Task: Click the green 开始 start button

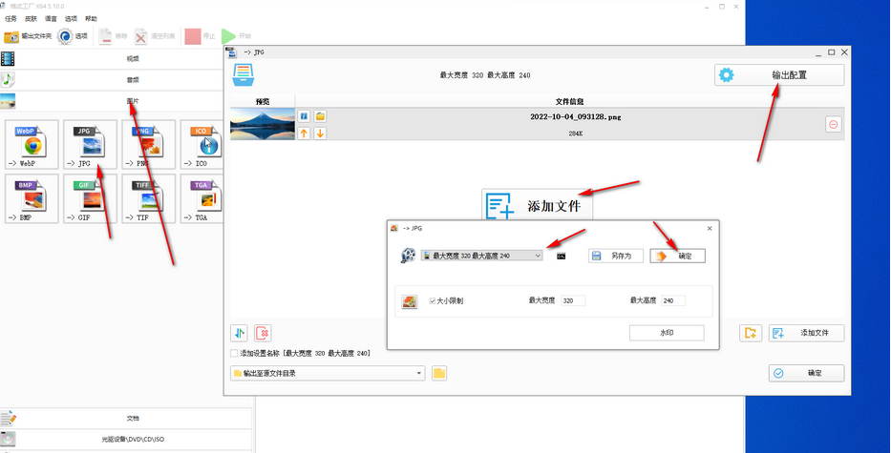Action: [x=237, y=36]
